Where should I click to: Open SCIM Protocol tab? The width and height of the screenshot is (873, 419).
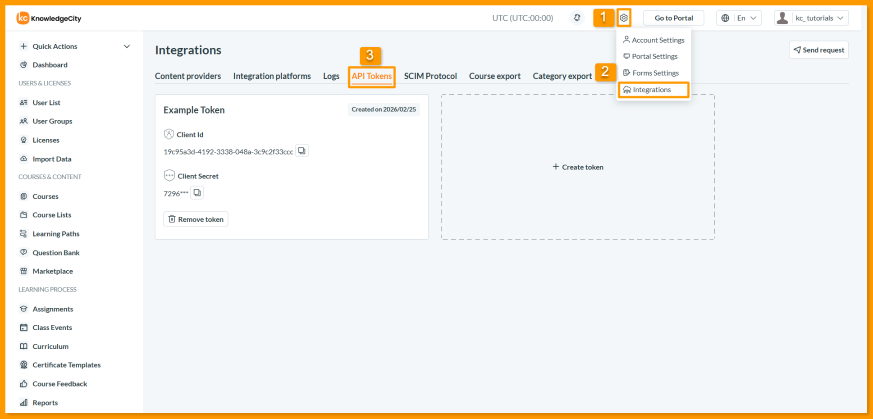[430, 76]
